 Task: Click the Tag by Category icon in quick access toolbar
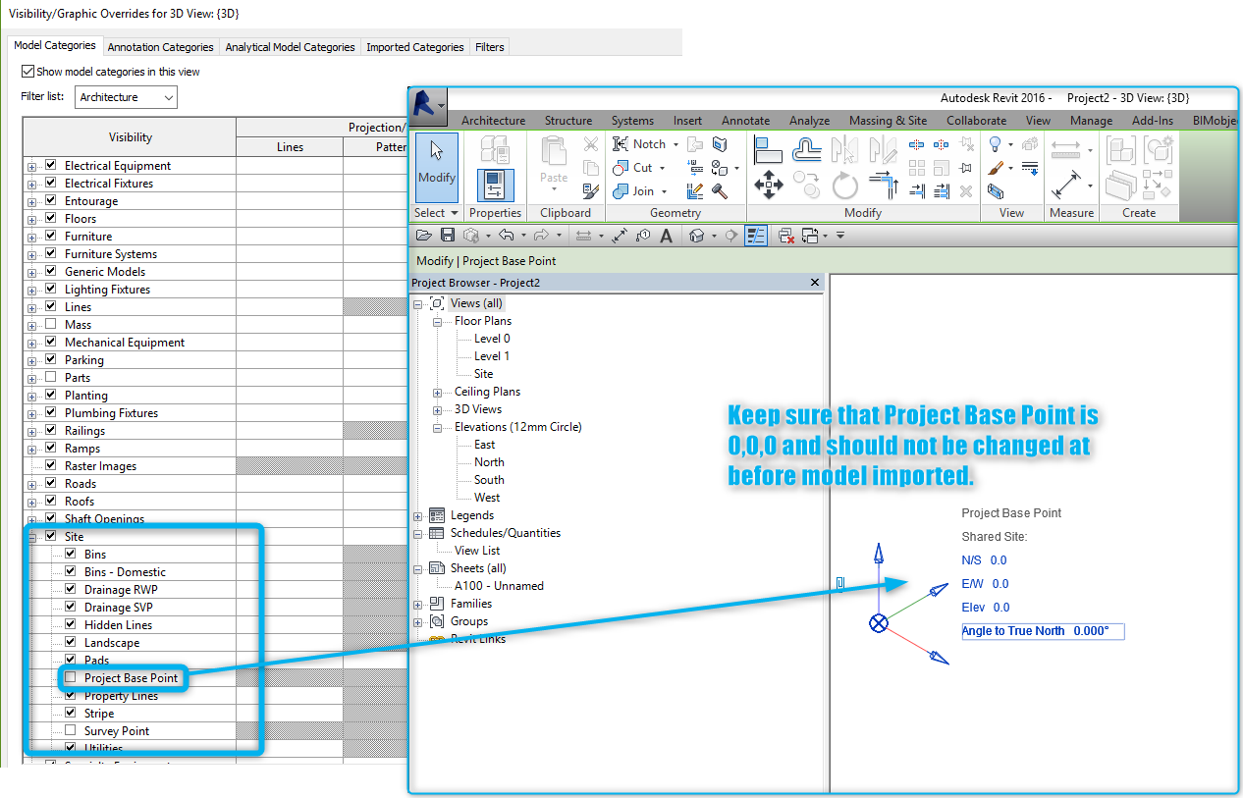pos(643,236)
